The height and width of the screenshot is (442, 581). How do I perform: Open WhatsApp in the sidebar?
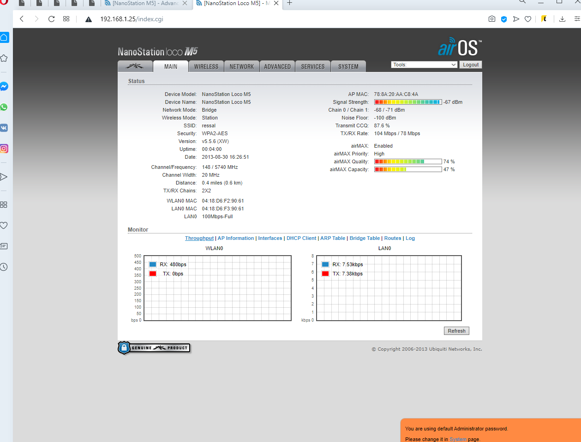pyautogui.click(x=4, y=107)
